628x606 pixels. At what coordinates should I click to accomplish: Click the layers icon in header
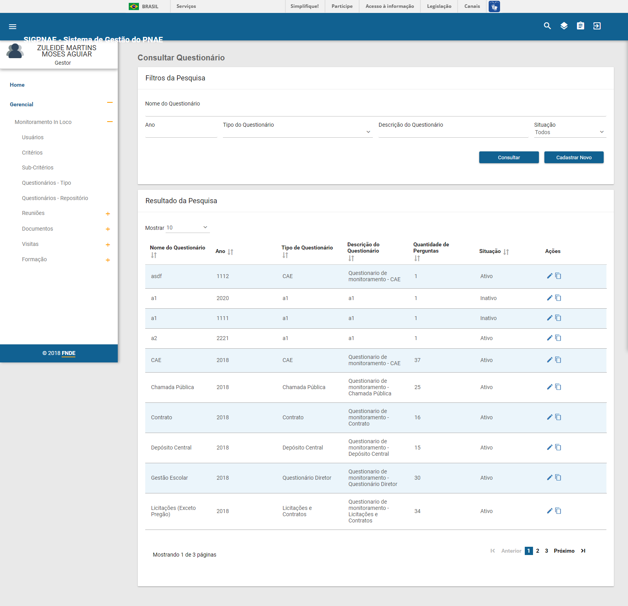564,26
